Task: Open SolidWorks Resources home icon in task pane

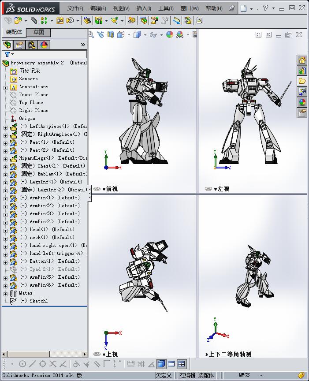Action: (x=302, y=60)
